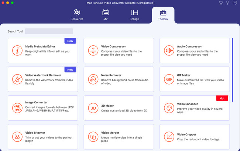This screenshot has height=151, width=240.
Task: Open the Media Metadata Editor info icon
Action: pyautogui.click(x=17, y=51)
